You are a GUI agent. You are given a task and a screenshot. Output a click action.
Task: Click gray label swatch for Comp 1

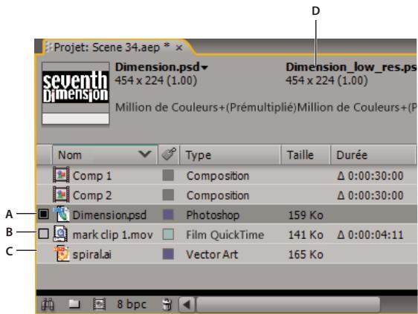pos(168,175)
